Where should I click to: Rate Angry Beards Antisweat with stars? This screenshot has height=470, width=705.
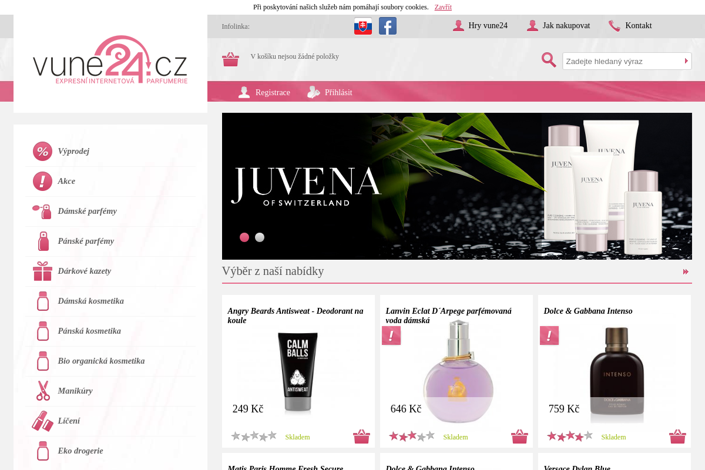(x=254, y=436)
